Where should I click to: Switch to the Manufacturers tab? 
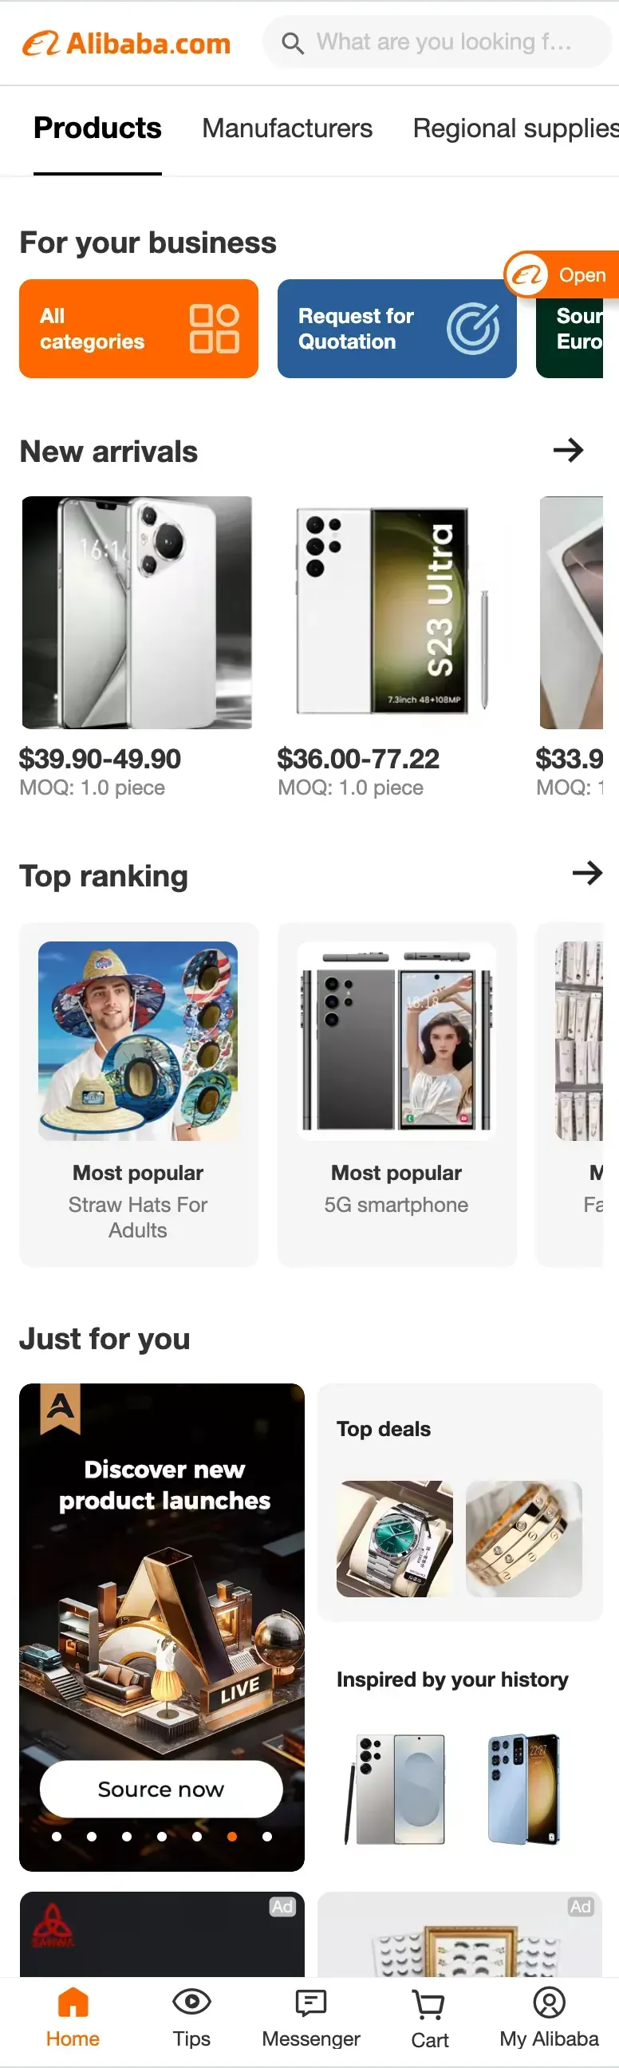[x=287, y=128]
